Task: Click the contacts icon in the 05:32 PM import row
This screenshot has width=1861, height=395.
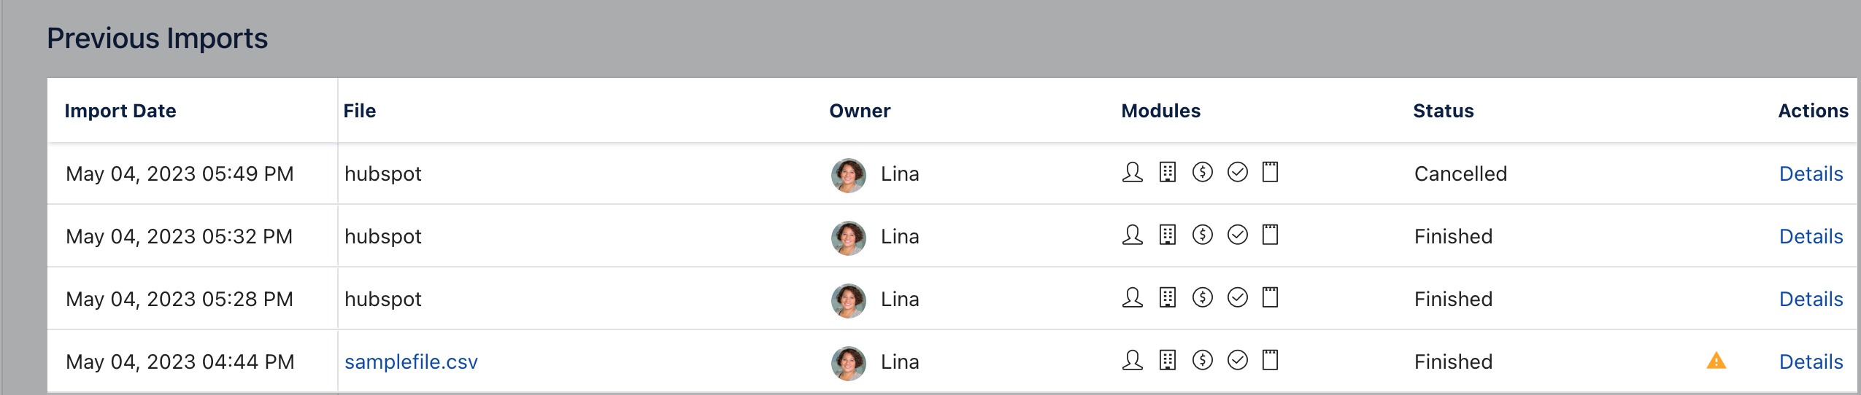Action: pos(1133,235)
